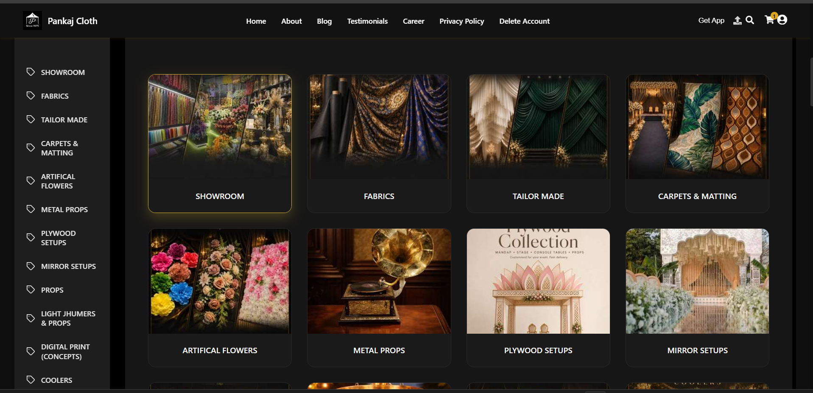Screen dimensions: 813x393
Task: Open the Blog menu item
Action: (324, 21)
